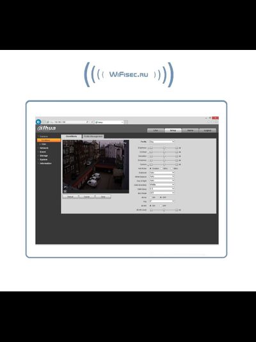Click the Gamma slider handle
The image size is (256, 342).
164,165
